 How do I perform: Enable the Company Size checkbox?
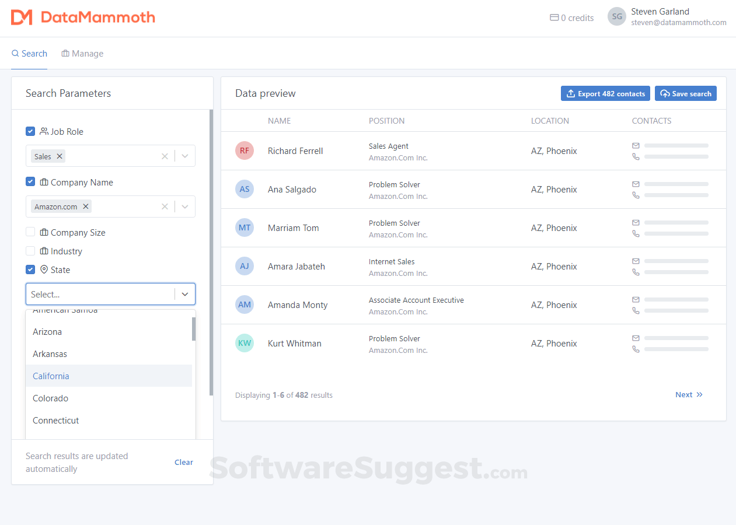30,232
